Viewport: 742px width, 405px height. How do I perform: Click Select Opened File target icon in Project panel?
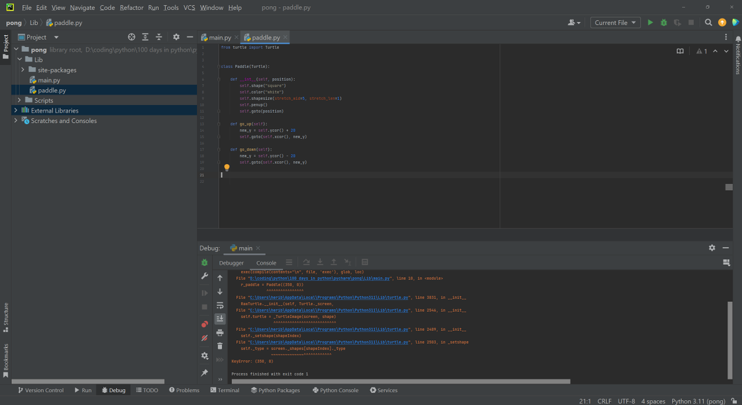click(131, 37)
